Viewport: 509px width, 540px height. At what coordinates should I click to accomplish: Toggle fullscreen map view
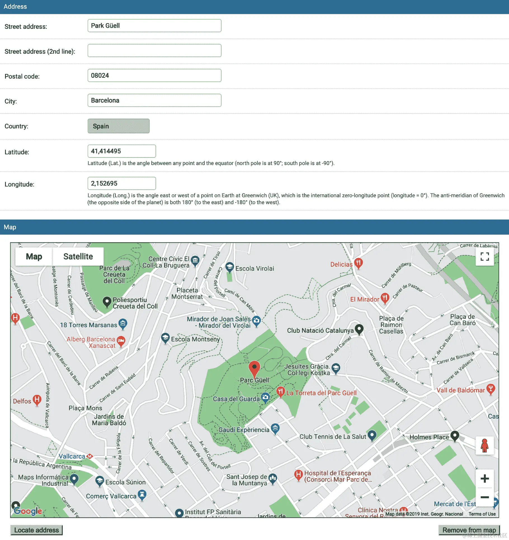coord(484,256)
